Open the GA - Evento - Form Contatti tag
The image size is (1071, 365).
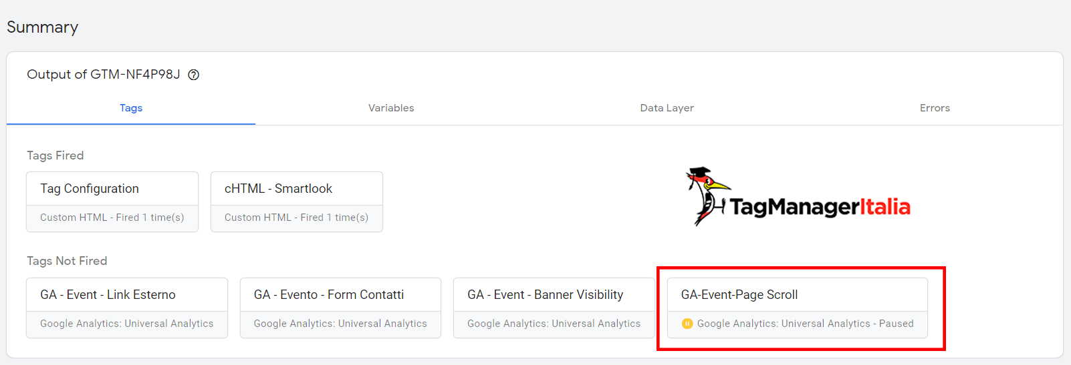click(340, 308)
